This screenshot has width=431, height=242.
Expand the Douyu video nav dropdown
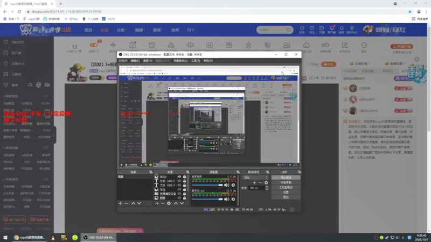[x=140, y=30]
